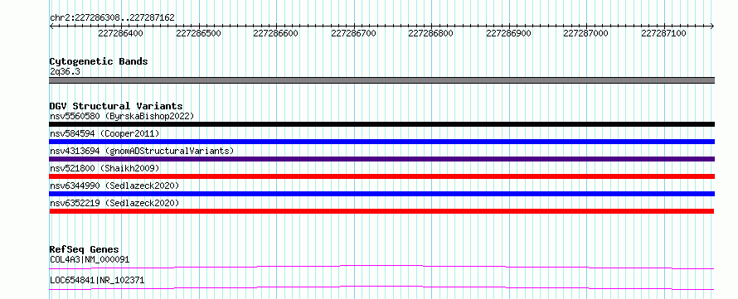Screen dimensions: 738x299
Task: Click ruler position 227286900
Action: click(x=509, y=33)
